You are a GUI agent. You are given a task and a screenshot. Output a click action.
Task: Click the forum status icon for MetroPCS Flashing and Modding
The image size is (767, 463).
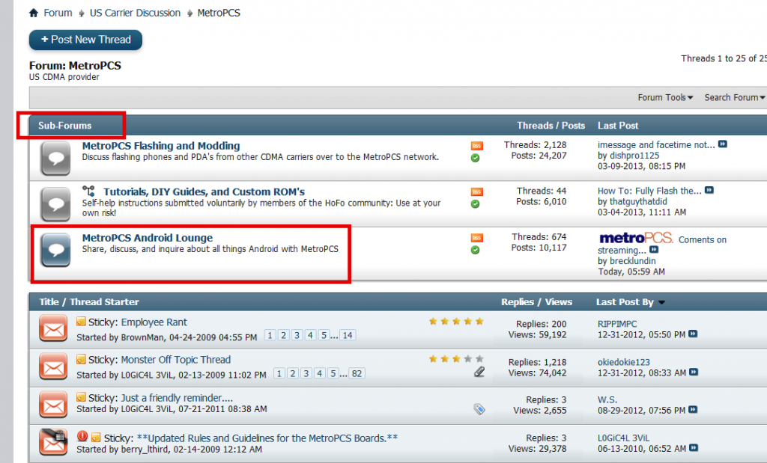pos(55,159)
